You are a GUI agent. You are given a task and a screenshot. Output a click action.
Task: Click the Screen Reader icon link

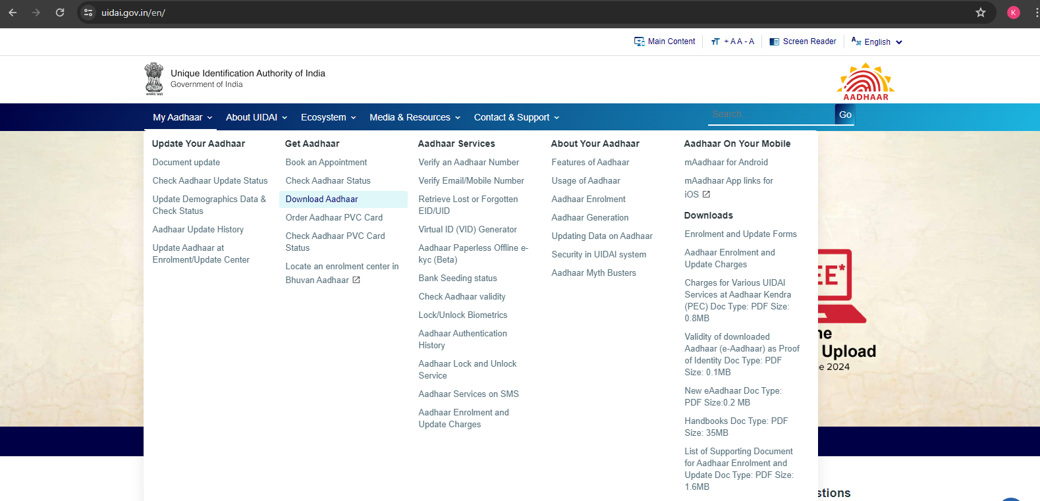775,41
